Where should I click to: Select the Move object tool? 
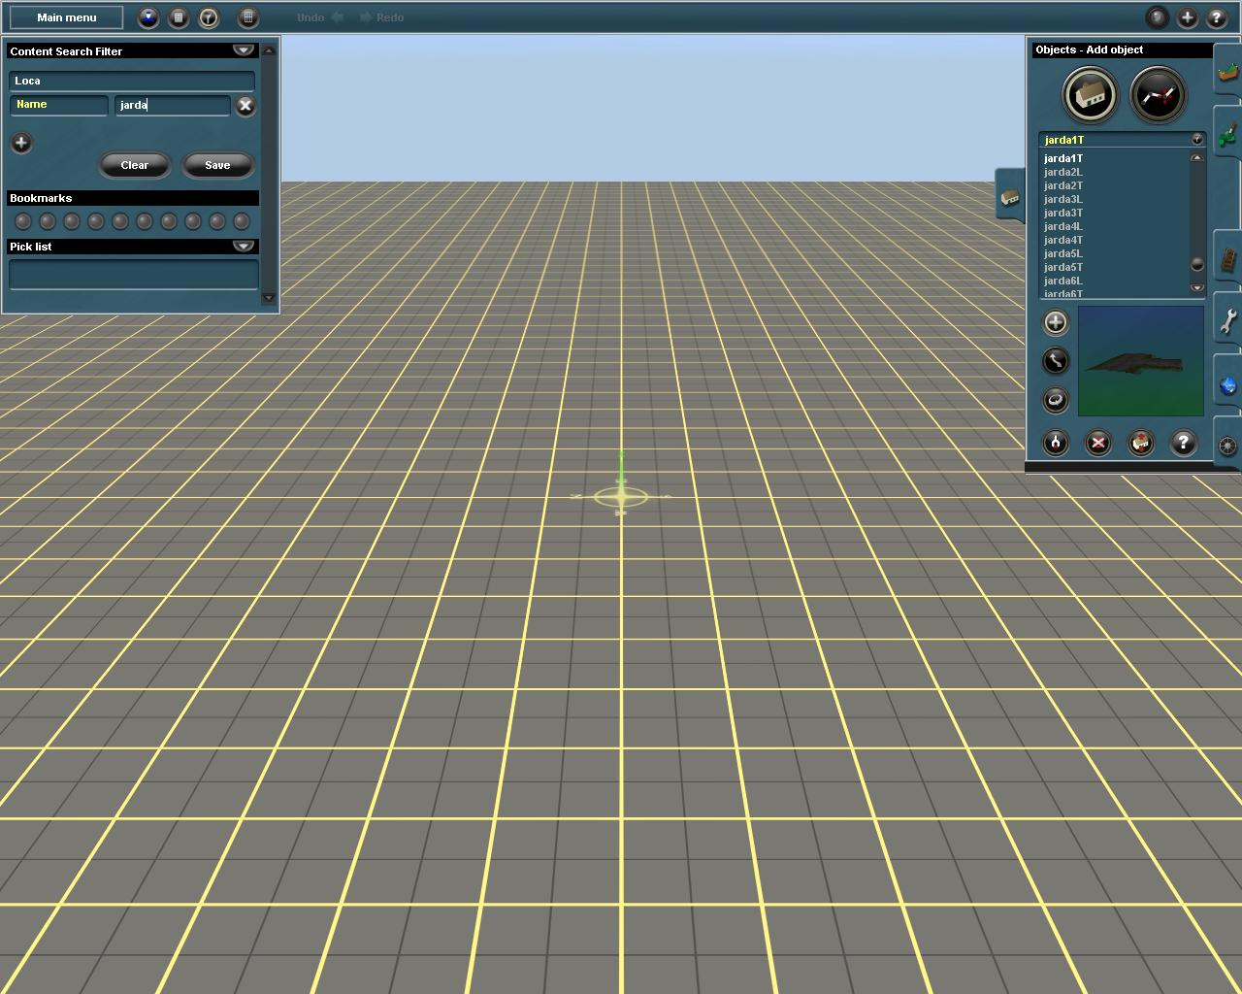(1056, 361)
